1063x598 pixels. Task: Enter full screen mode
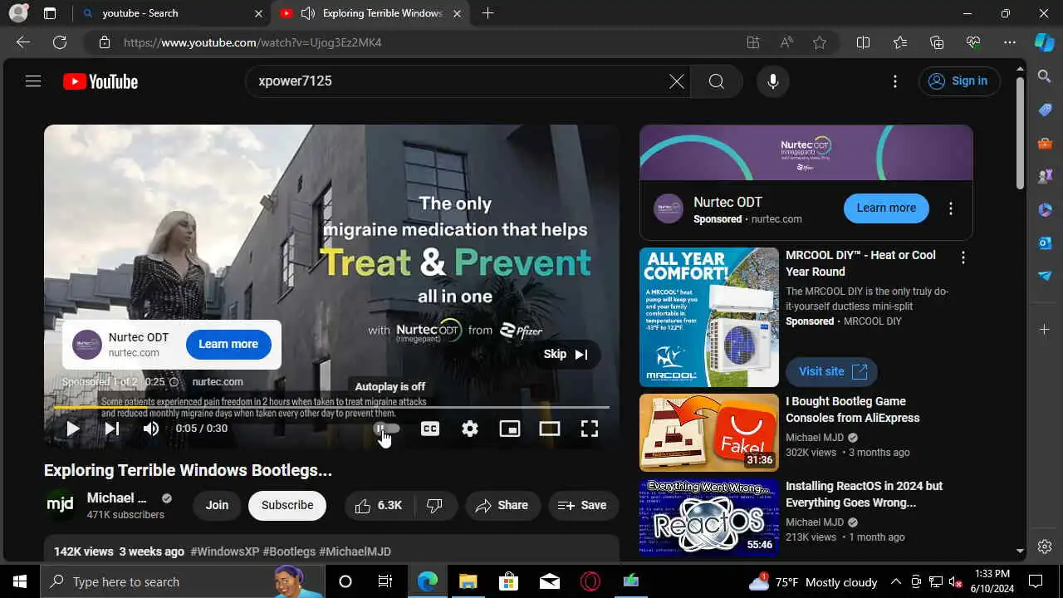coord(590,429)
